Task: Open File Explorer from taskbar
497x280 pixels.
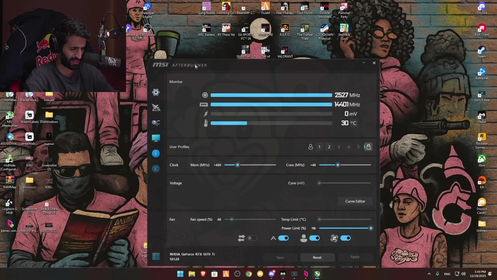Action: [191, 274]
